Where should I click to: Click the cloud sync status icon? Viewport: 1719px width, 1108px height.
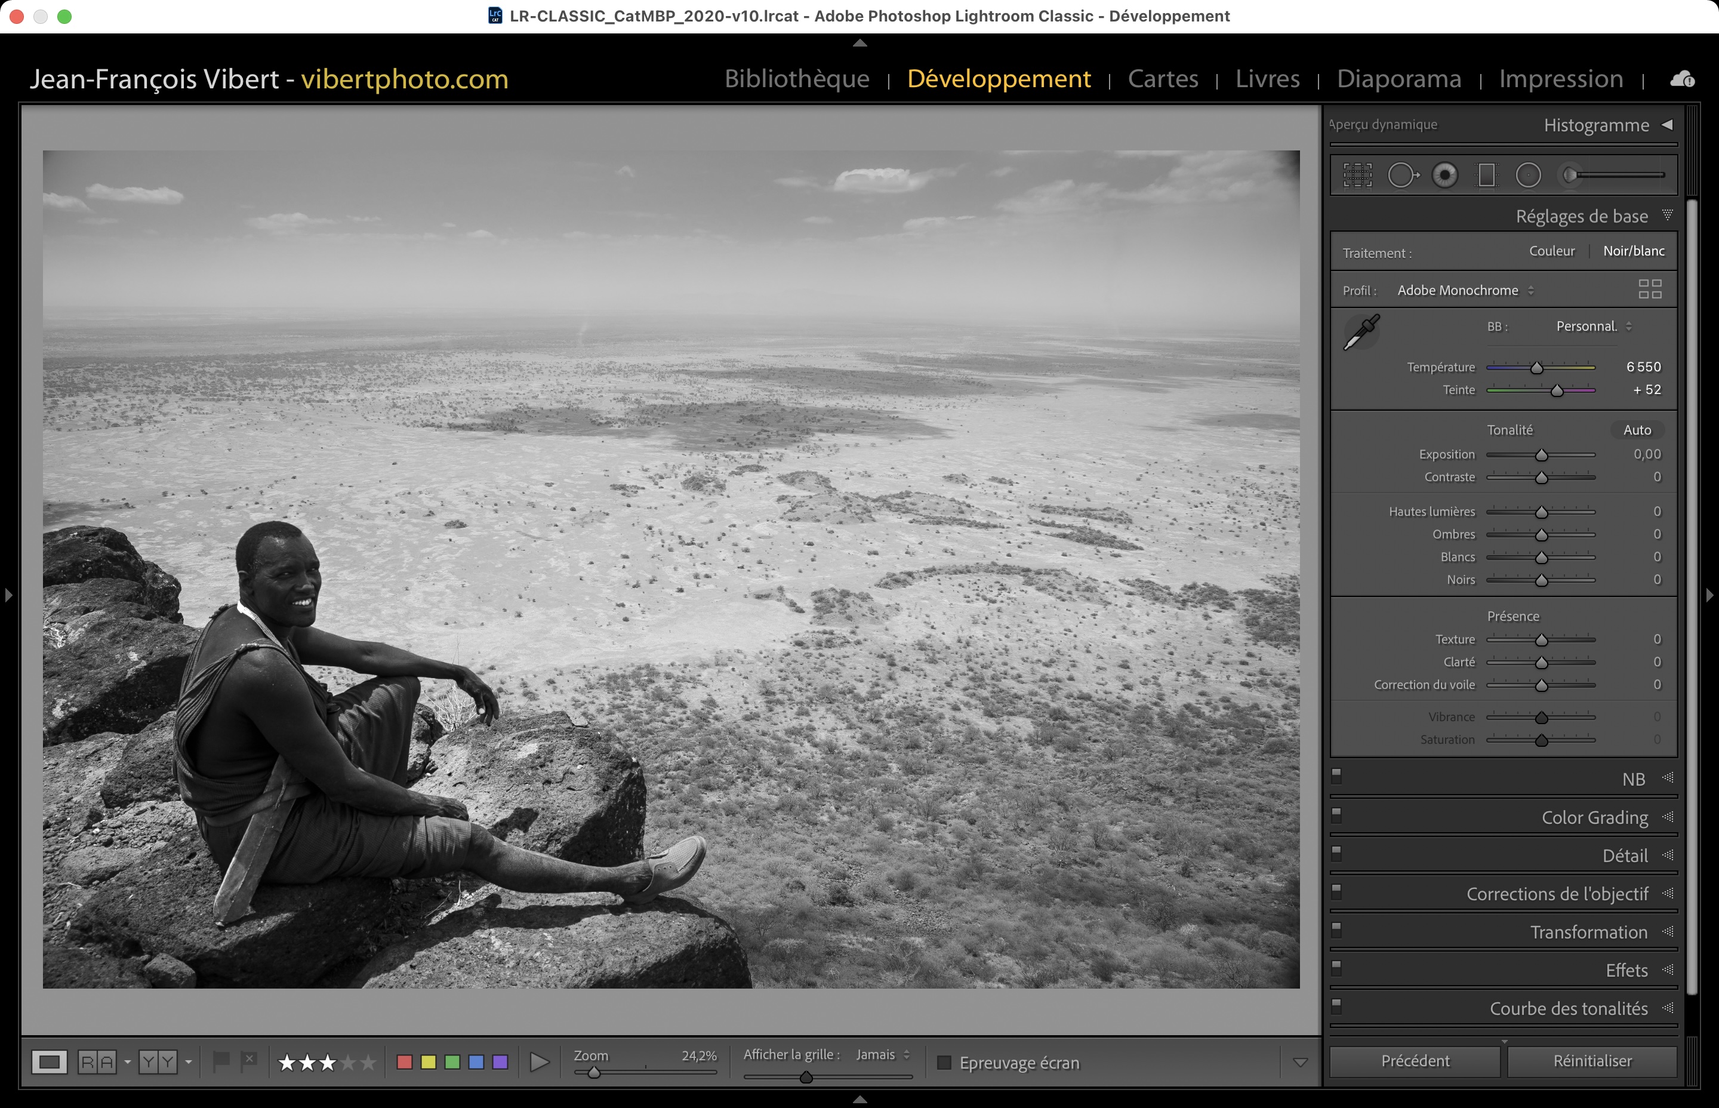pyautogui.click(x=1681, y=79)
